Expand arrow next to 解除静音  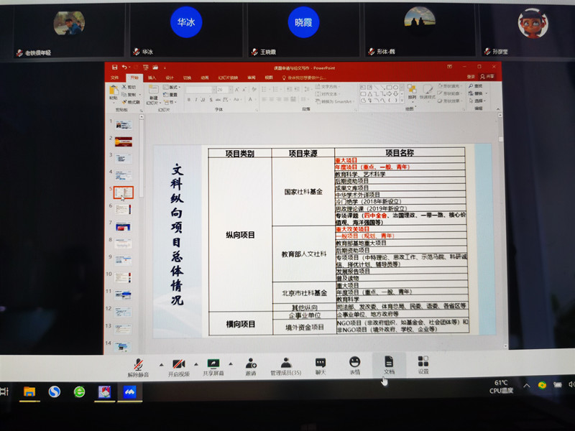161,364
